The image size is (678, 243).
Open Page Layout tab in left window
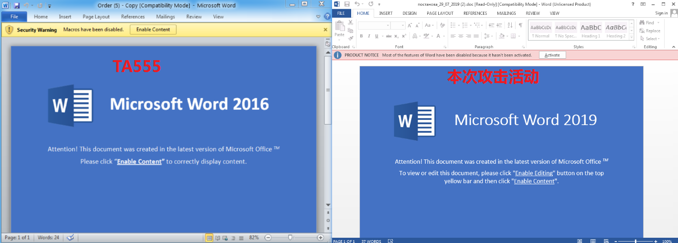tap(96, 17)
